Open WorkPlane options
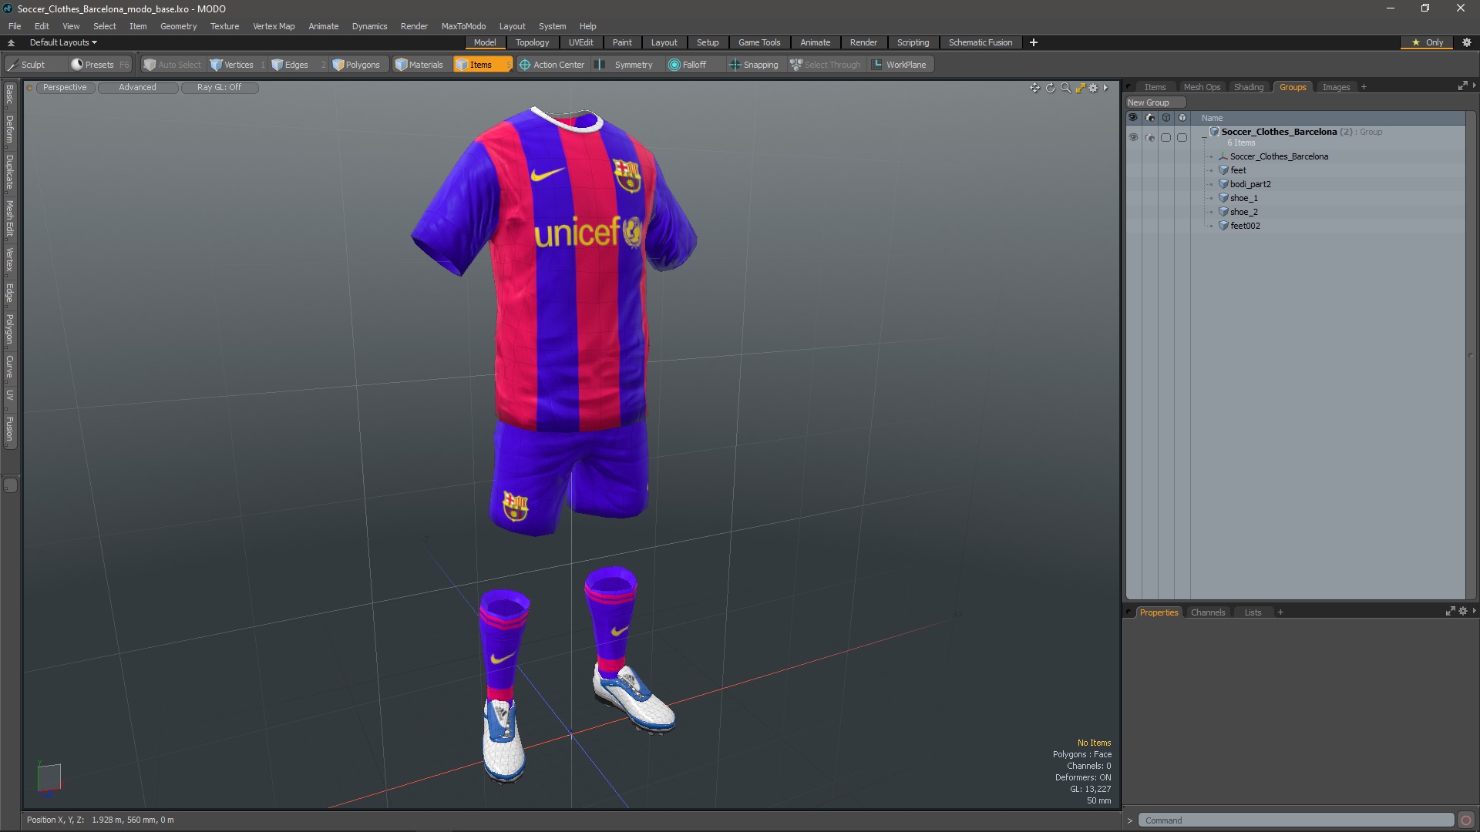Image resolution: width=1480 pixels, height=832 pixels. [900, 65]
